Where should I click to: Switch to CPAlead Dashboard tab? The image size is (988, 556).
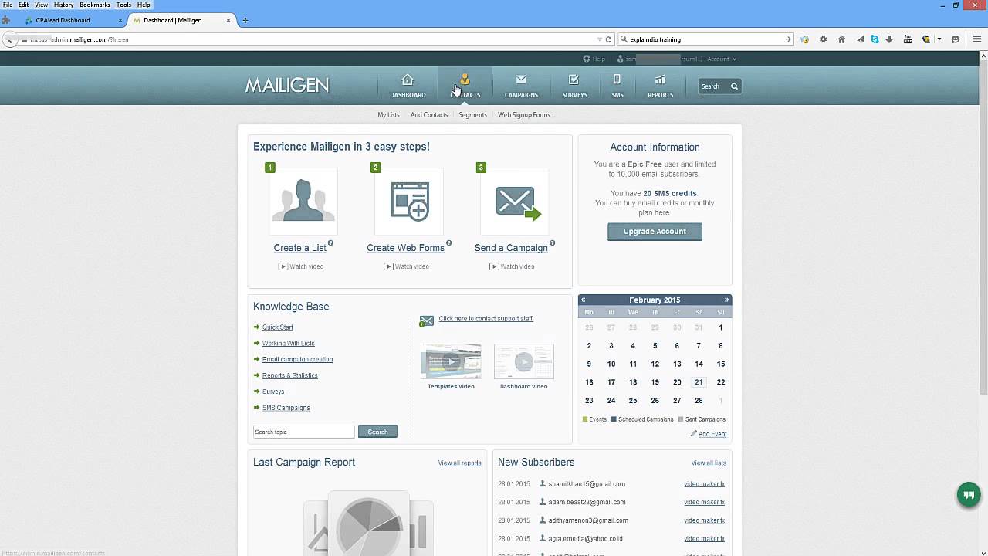(73, 20)
